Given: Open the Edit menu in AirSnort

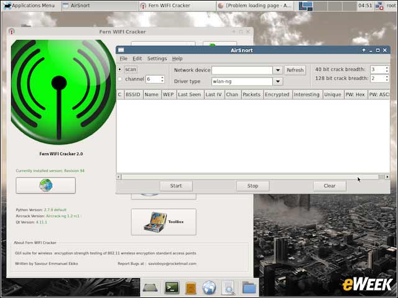Looking at the screenshot, I should pos(137,58).
